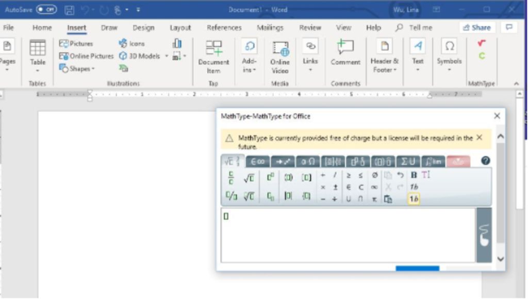Expand the Links dropdown
The height and width of the screenshot is (299, 528).
click(x=310, y=70)
